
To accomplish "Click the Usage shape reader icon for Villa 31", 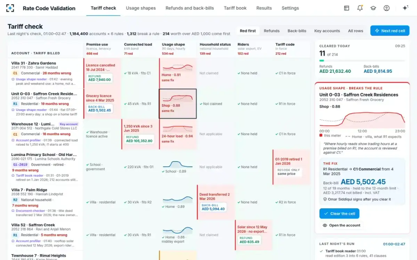I will [13, 79].
